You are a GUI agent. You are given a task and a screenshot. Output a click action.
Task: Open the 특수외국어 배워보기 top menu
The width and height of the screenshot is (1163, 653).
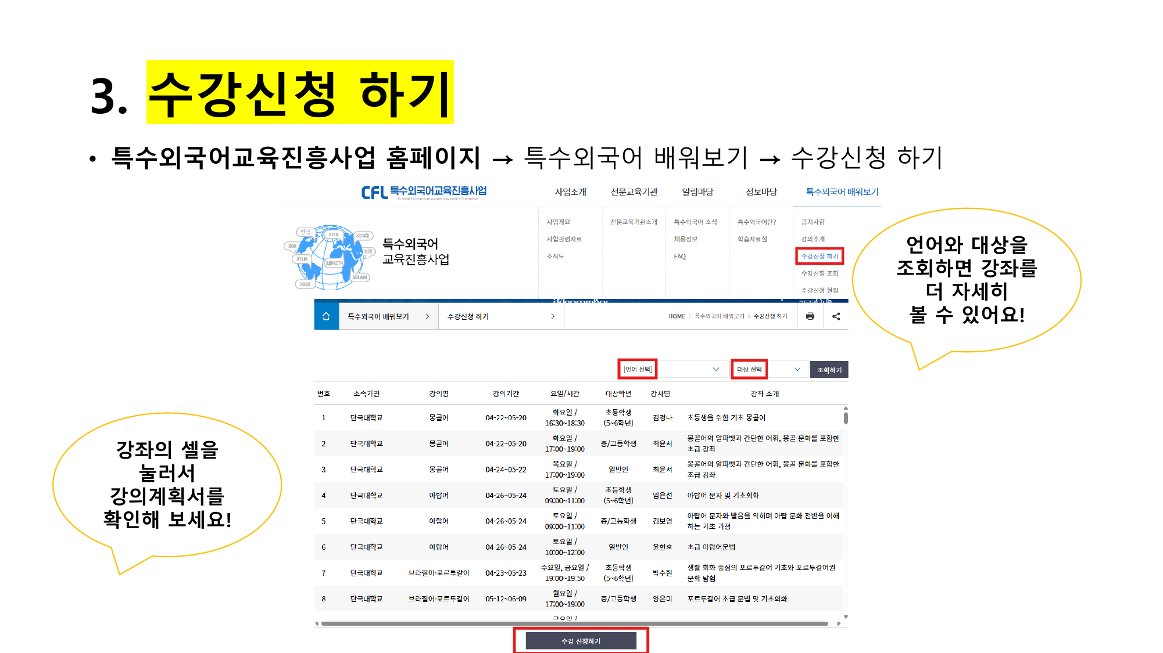842,192
